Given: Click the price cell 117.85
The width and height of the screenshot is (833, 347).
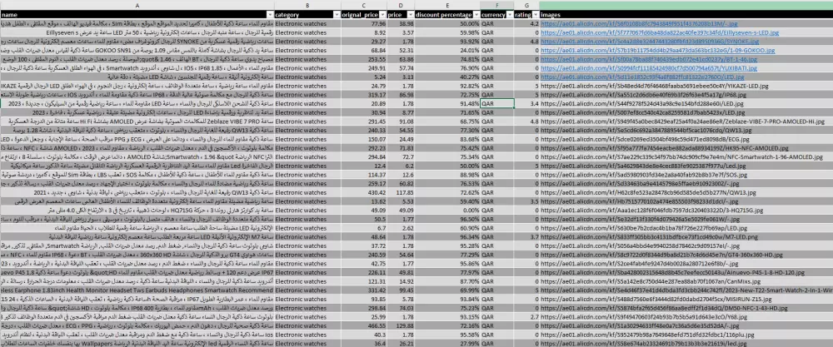Looking at the screenshot, I should point(401,192).
